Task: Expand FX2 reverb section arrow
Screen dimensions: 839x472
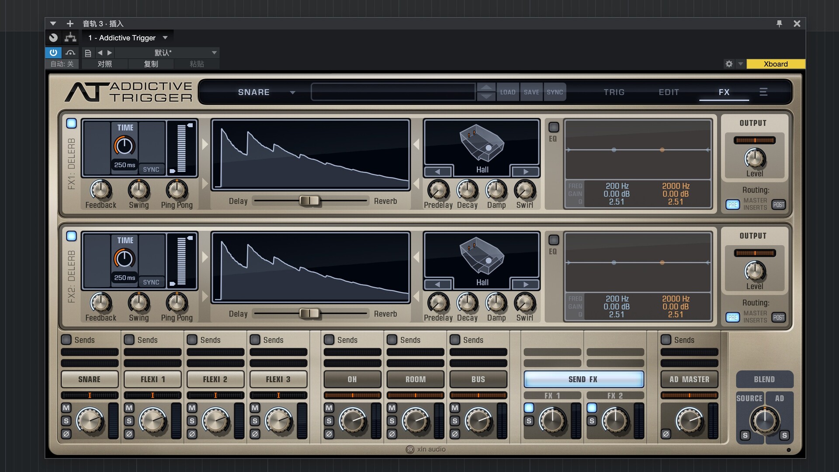Action: [x=416, y=257]
